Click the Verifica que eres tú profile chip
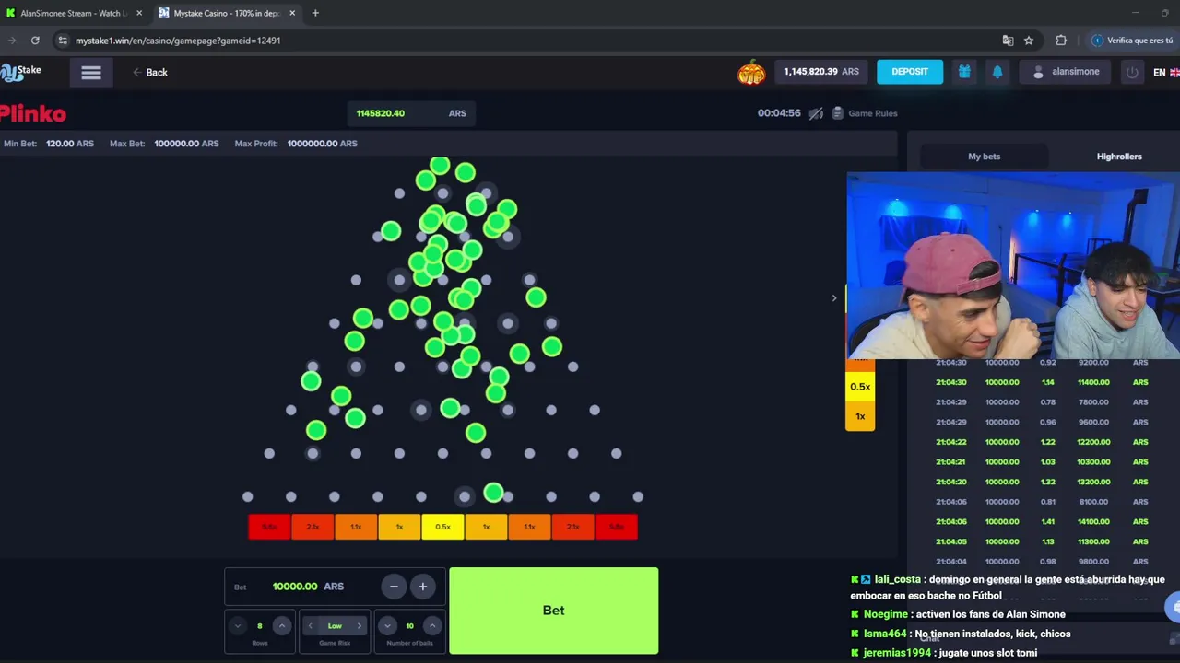1180x663 pixels. coord(1133,41)
